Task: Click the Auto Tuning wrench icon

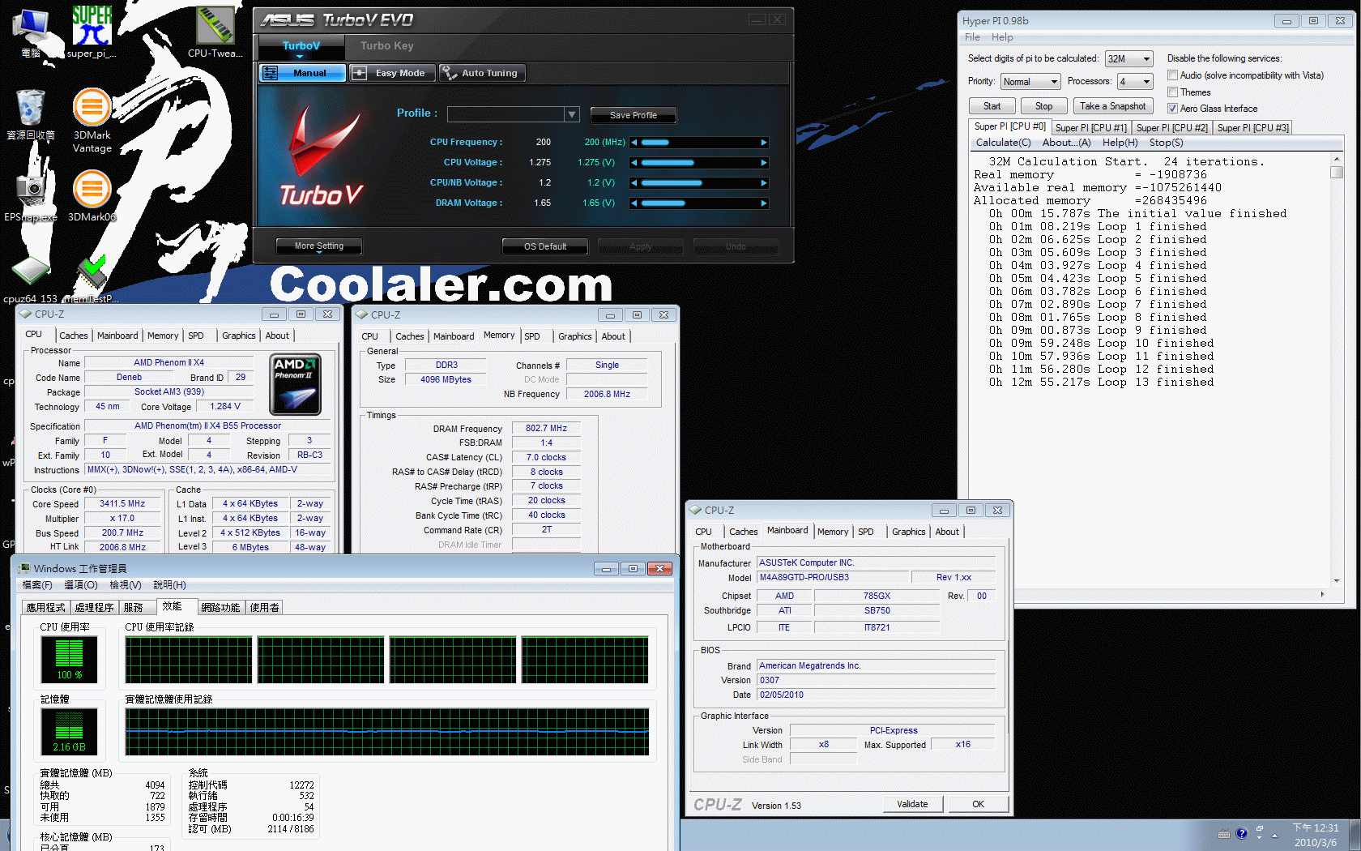Action: (x=449, y=73)
